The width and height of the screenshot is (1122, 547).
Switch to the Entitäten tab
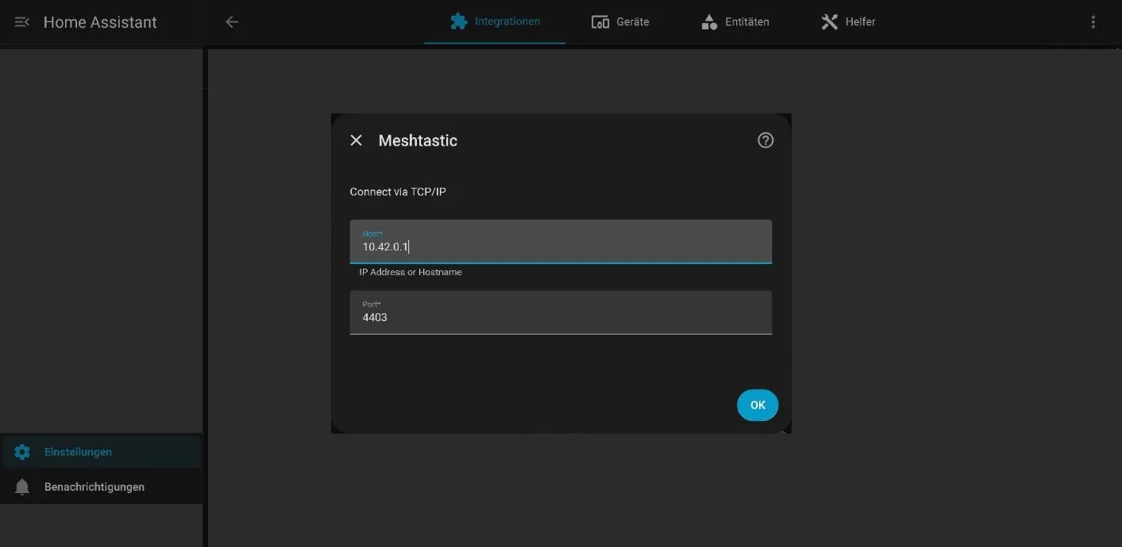coord(735,21)
